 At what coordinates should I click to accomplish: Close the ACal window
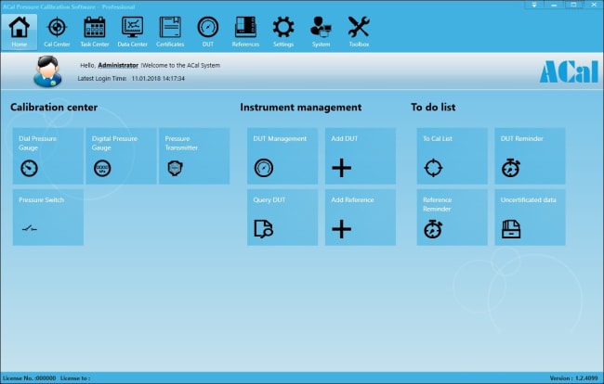pyautogui.click(x=594, y=5)
